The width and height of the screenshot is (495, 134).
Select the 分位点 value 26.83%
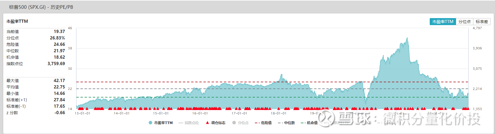tap(57, 38)
